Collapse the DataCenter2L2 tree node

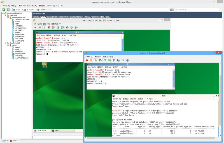(5, 43)
